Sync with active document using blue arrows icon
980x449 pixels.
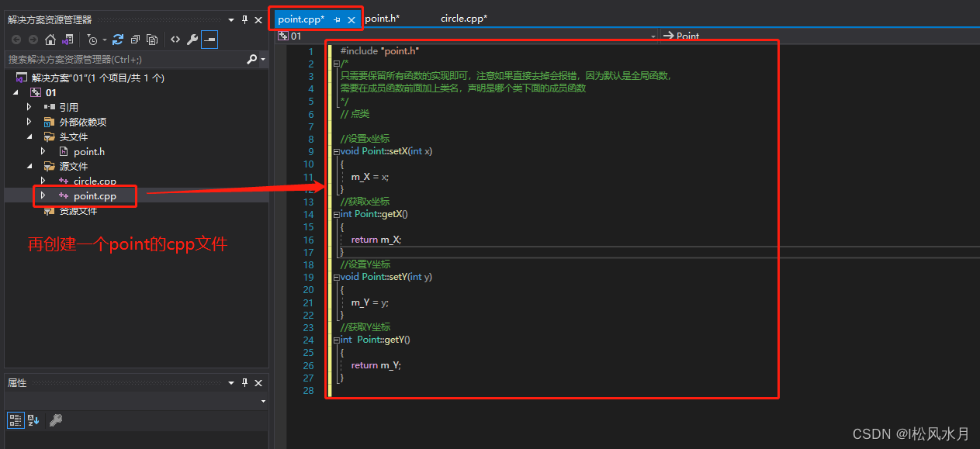pyautogui.click(x=118, y=40)
